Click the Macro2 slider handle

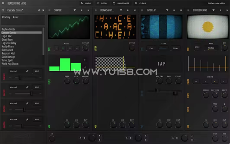tap(31, 94)
